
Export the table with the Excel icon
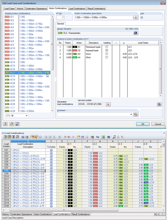103,137
